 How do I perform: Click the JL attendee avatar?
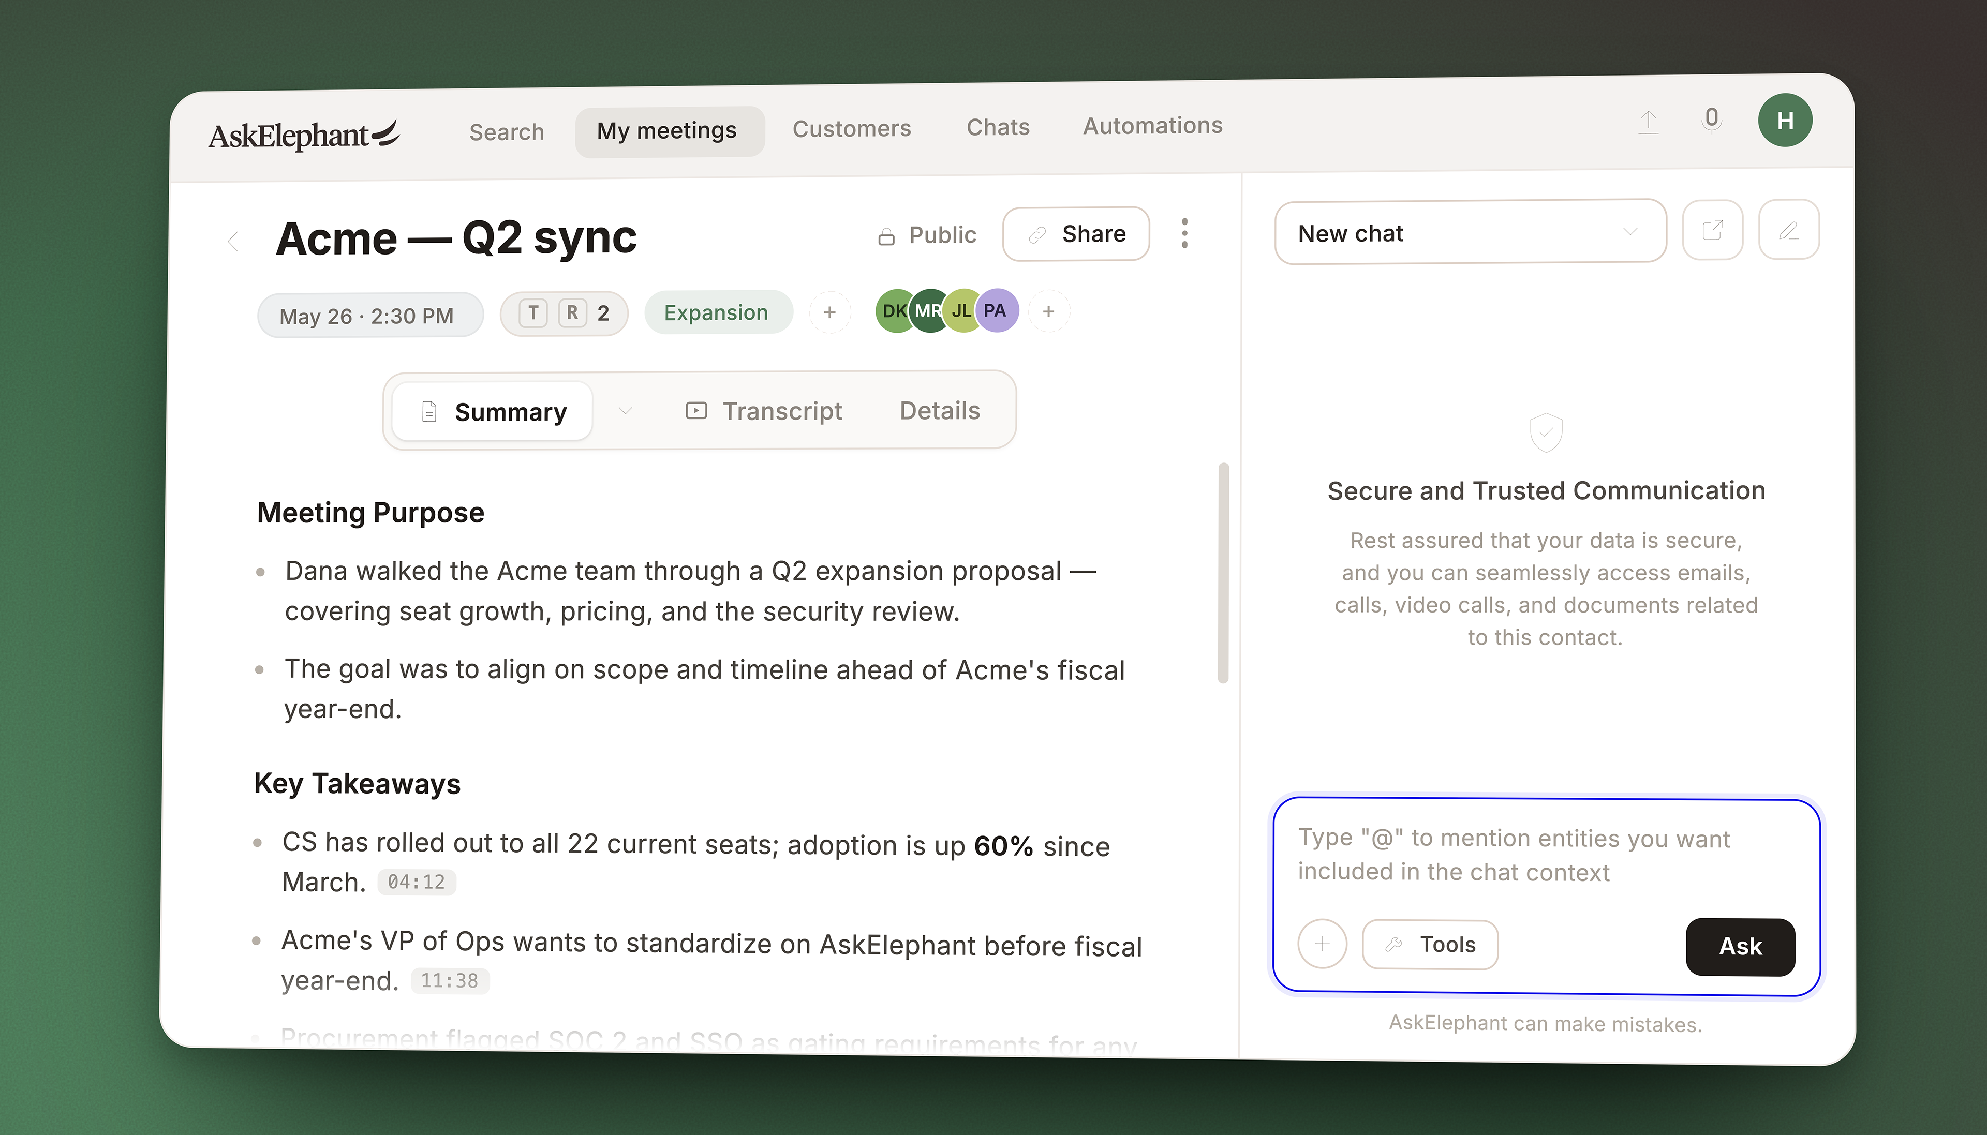pos(961,311)
